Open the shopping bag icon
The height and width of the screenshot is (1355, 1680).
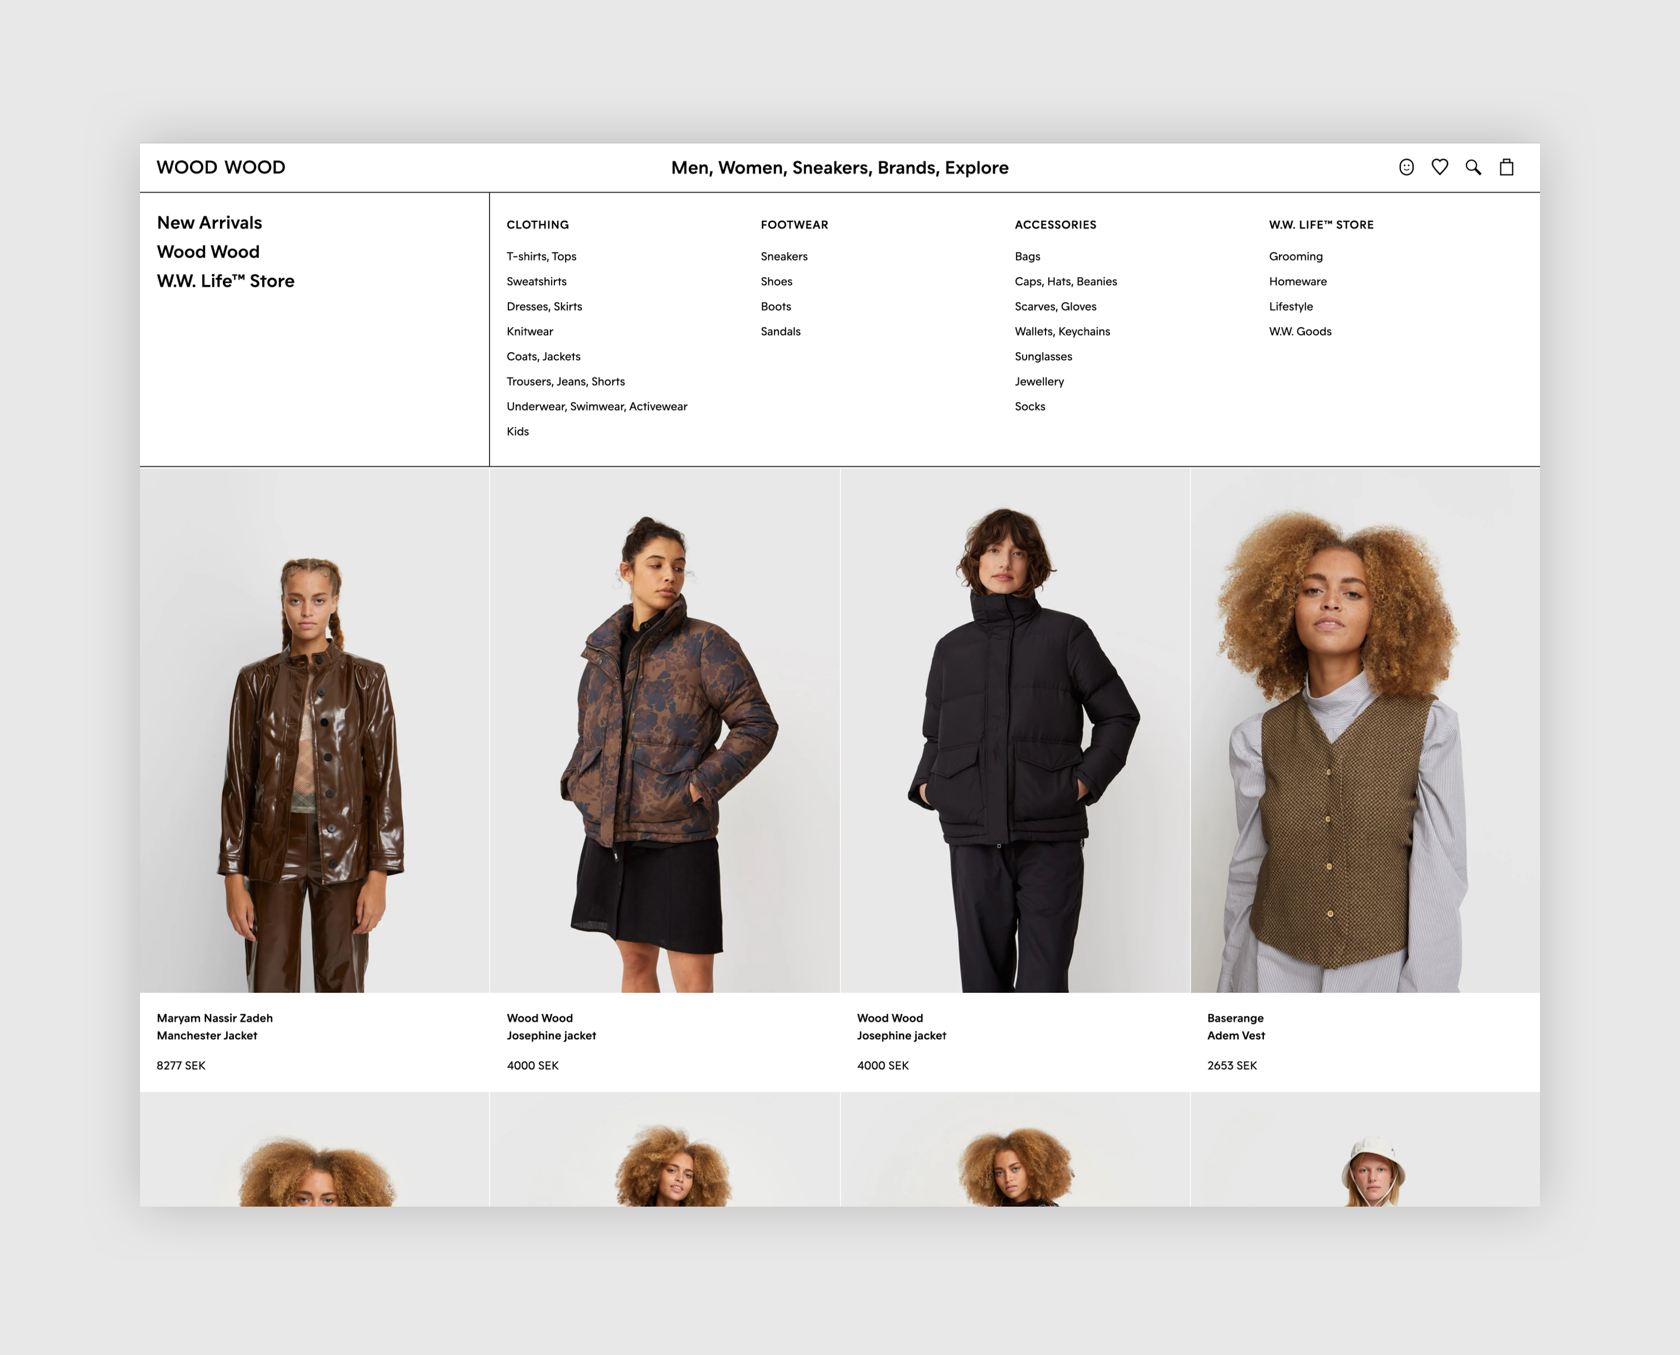tap(1507, 167)
